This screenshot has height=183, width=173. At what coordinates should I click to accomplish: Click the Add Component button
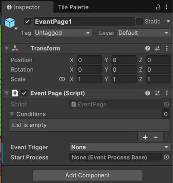87,175
